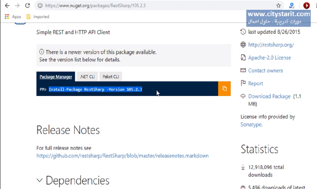This screenshot has width=317, height=189.
Task: Switch to the .NET CLI tab
Action: [87, 77]
